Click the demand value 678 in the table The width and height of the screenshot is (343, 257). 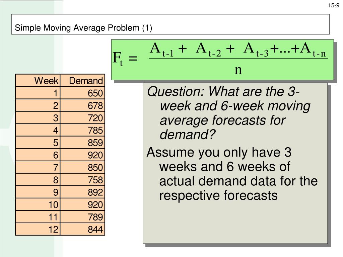tap(82, 105)
